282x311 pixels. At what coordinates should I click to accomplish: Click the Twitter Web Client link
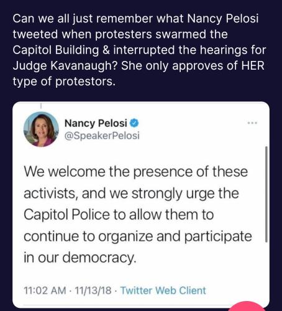pyautogui.click(x=163, y=290)
